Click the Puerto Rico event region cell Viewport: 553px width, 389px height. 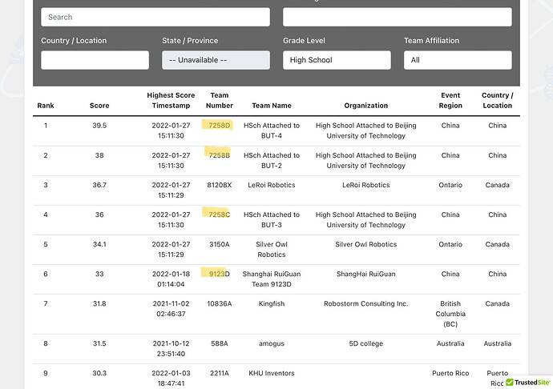point(450,373)
